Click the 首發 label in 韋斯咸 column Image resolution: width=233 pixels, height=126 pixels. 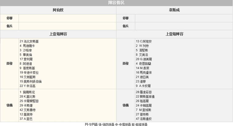(x=126, y=63)
